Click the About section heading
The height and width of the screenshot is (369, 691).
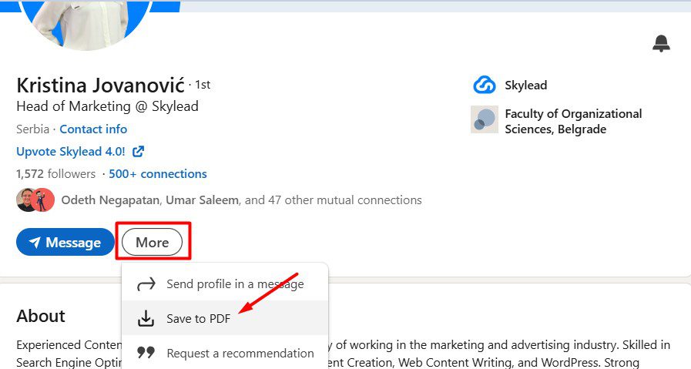(x=41, y=316)
